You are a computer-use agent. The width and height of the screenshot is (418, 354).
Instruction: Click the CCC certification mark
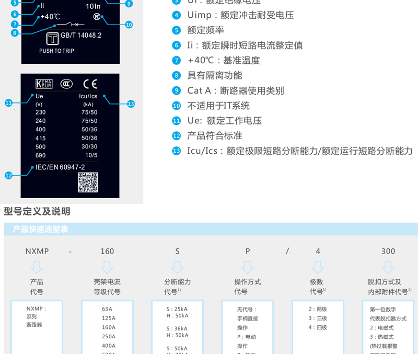[66, 84]
